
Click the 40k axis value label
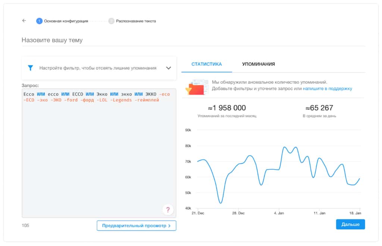point(188,208)
